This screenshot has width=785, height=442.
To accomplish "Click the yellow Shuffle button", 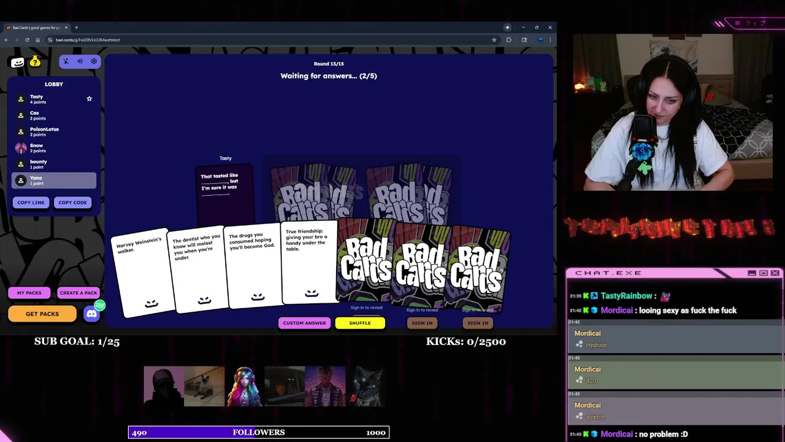I will (x=360, y=323).
